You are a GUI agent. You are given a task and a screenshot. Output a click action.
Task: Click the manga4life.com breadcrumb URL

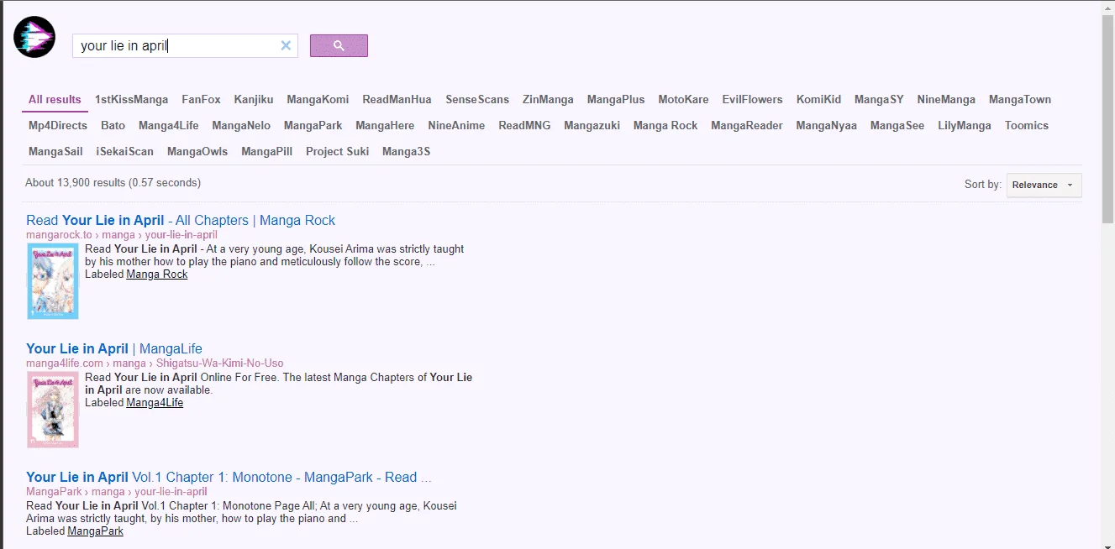[155, 363]
